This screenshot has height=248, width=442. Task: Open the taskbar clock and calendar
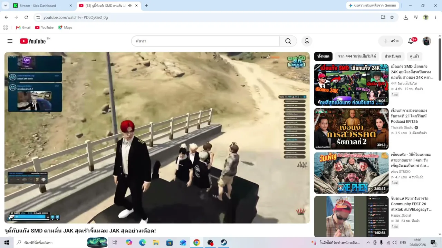(x=417, y=242)
